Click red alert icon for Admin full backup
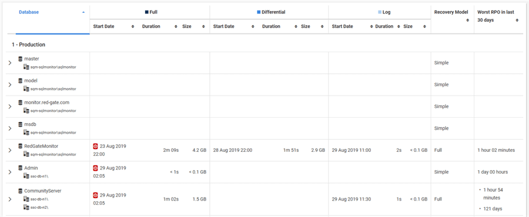Image resolution: width=529 pixels, height=217 pixels. point(95,168)
